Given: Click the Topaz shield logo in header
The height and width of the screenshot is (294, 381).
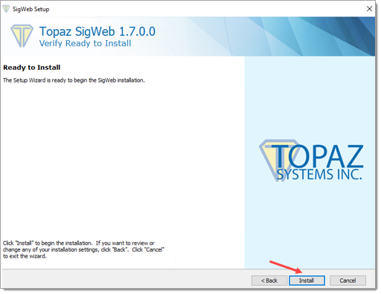Looking at the screenshot, I should click(x=22, y=36).
